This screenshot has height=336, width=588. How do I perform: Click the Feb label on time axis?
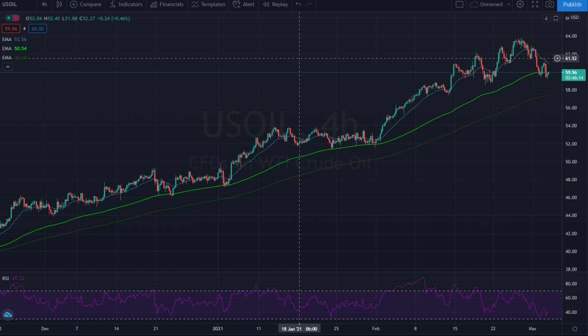click(x=376, y=329)
